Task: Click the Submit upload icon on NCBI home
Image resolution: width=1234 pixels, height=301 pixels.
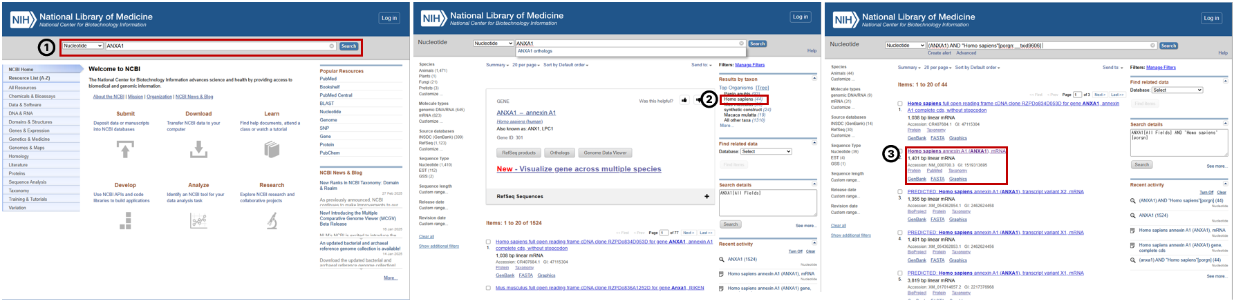Action: pyautogui.click(x=125, y=149)
